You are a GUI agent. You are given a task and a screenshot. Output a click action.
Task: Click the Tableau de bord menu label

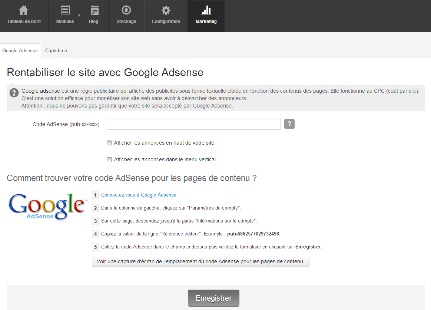tap(24, 22)
